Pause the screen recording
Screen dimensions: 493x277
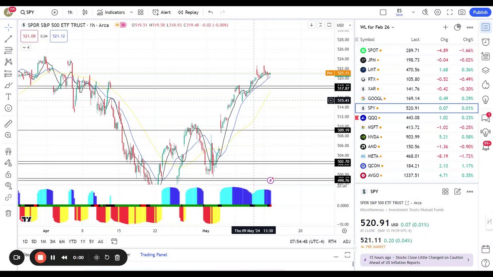point(53,258)
